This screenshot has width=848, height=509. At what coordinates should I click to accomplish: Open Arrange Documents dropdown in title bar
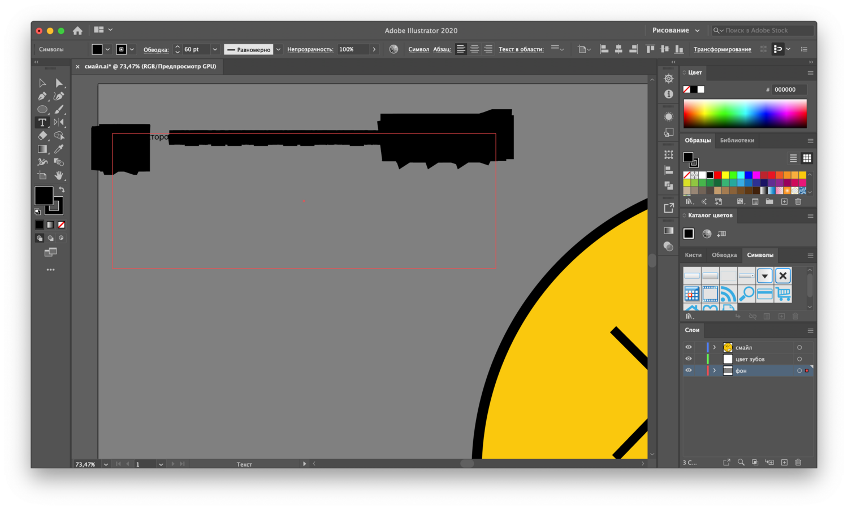(103, 30)
